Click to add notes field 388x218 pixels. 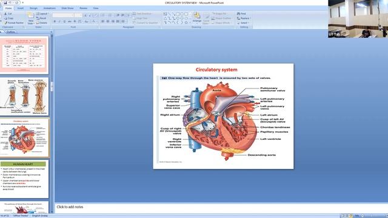tap(221, 207)
